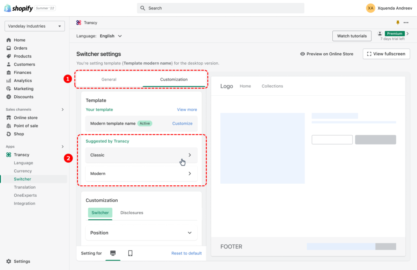Click the Logo text in preview
The width and height of the screenshot is (417, 270).
[226, 86]
